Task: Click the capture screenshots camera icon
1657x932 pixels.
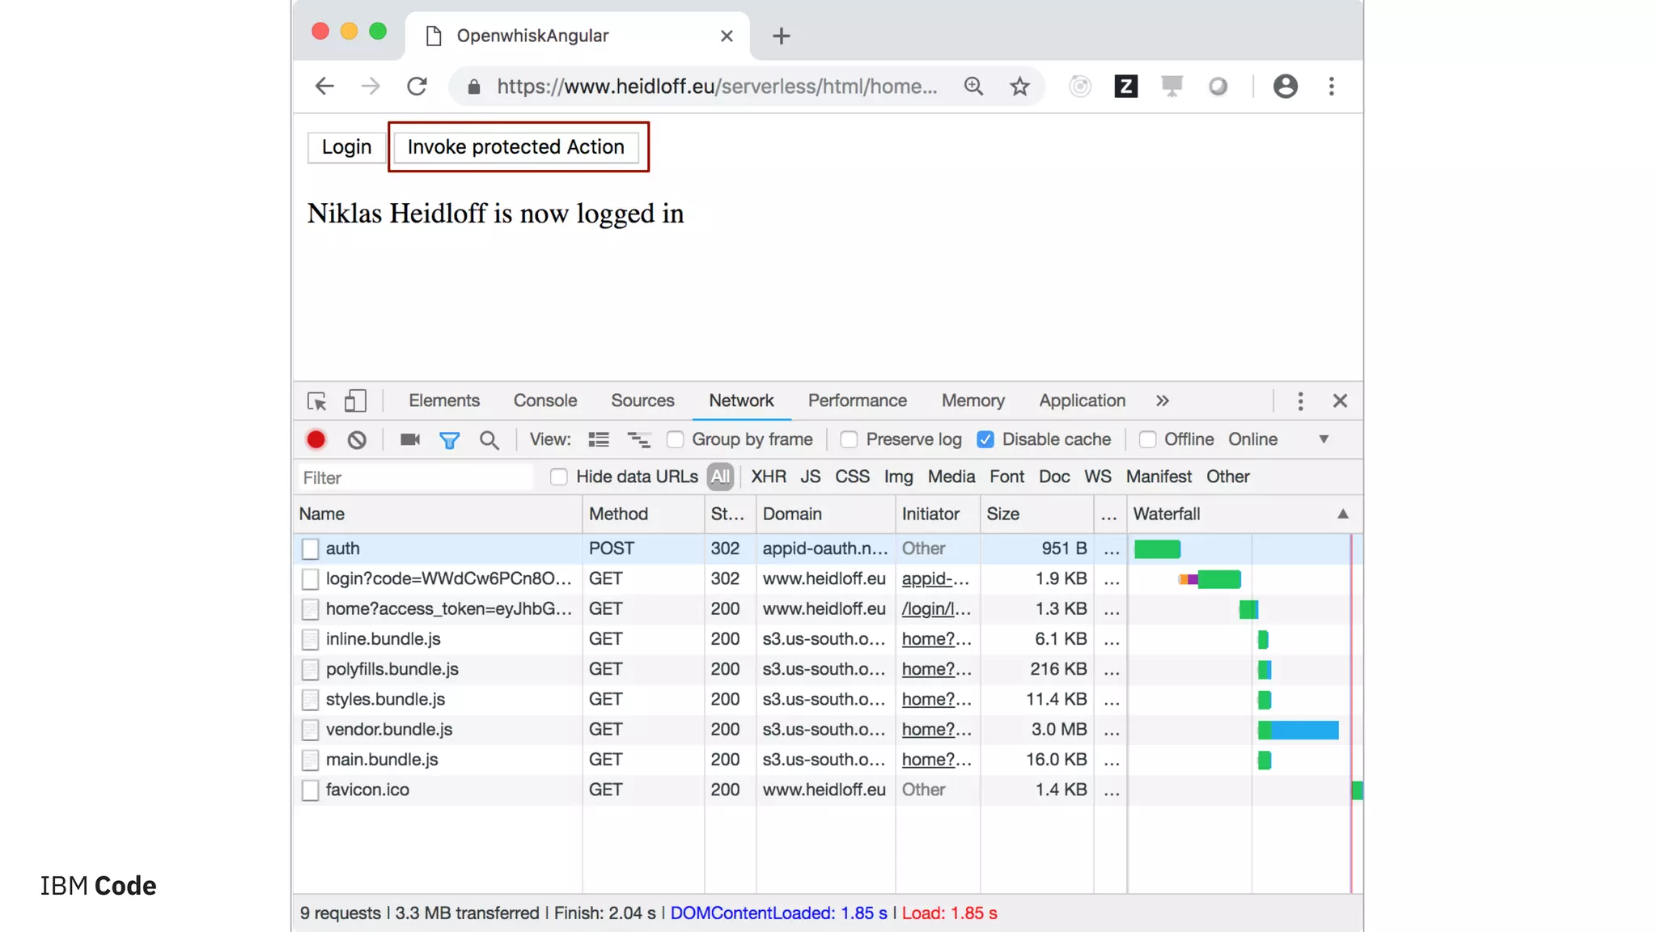Action: 409,439
